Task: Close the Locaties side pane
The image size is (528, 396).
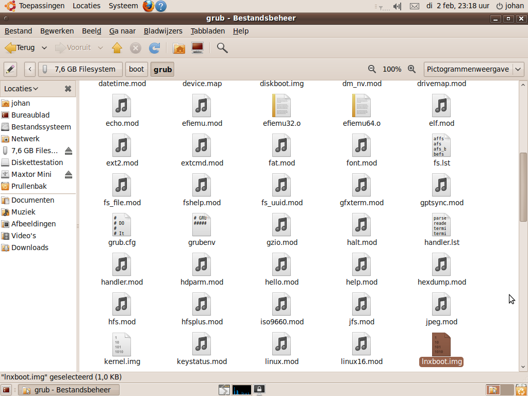Action: (68, 89)
